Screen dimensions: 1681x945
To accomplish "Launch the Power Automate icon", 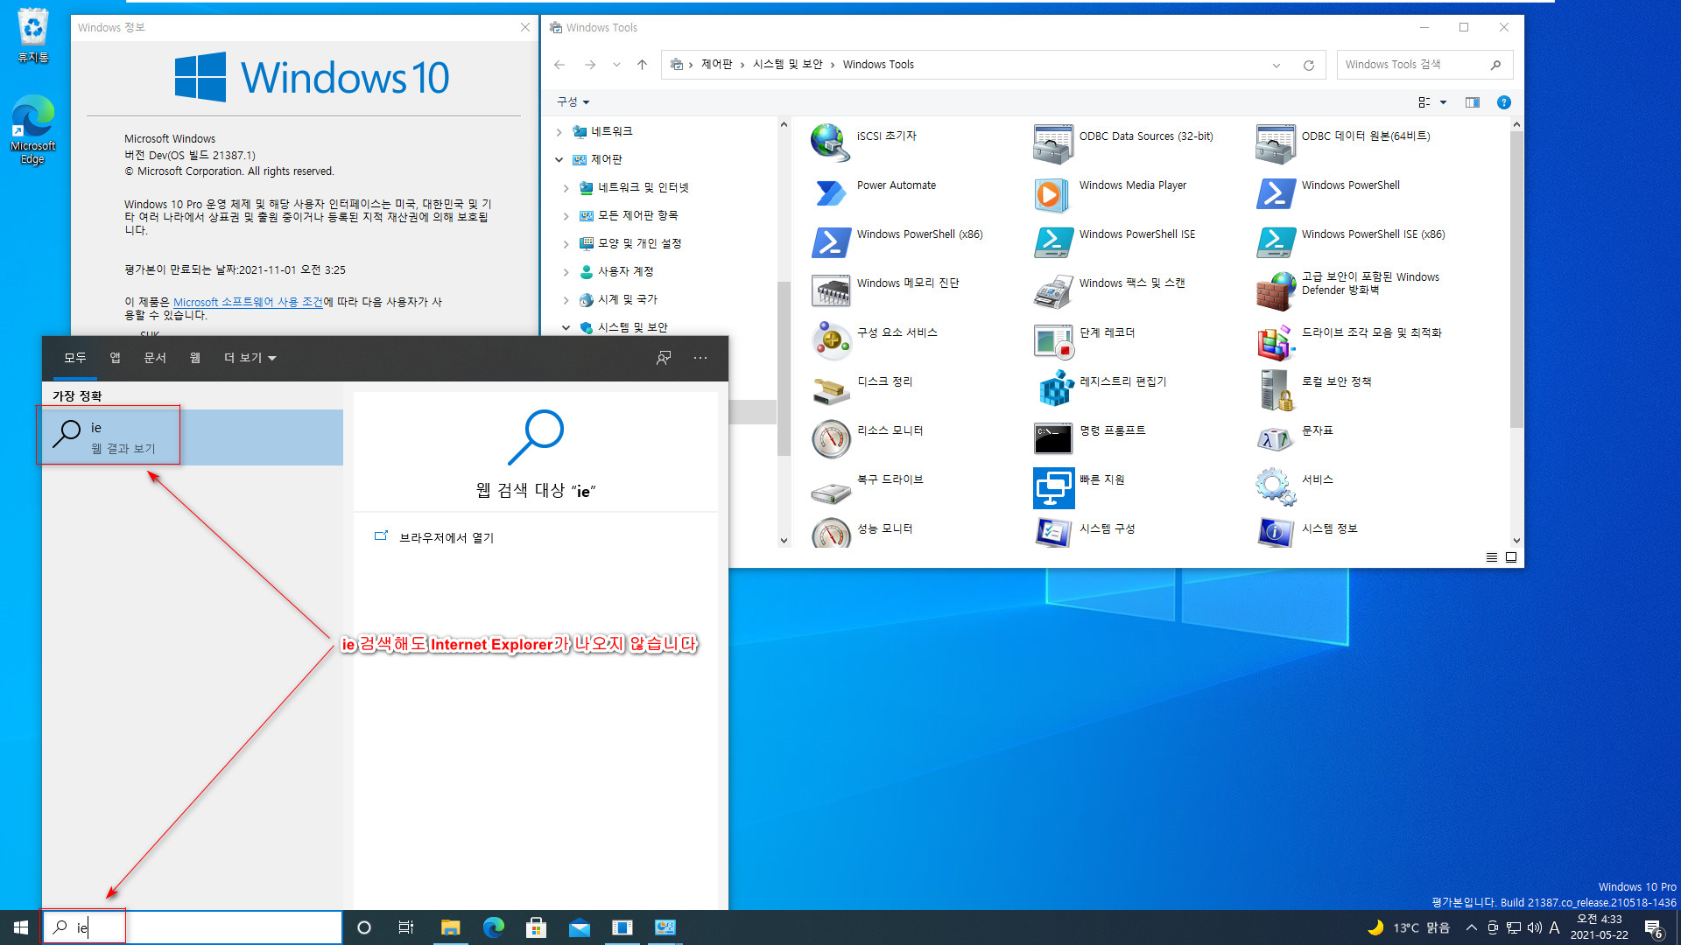I will (x=830, y=192).
